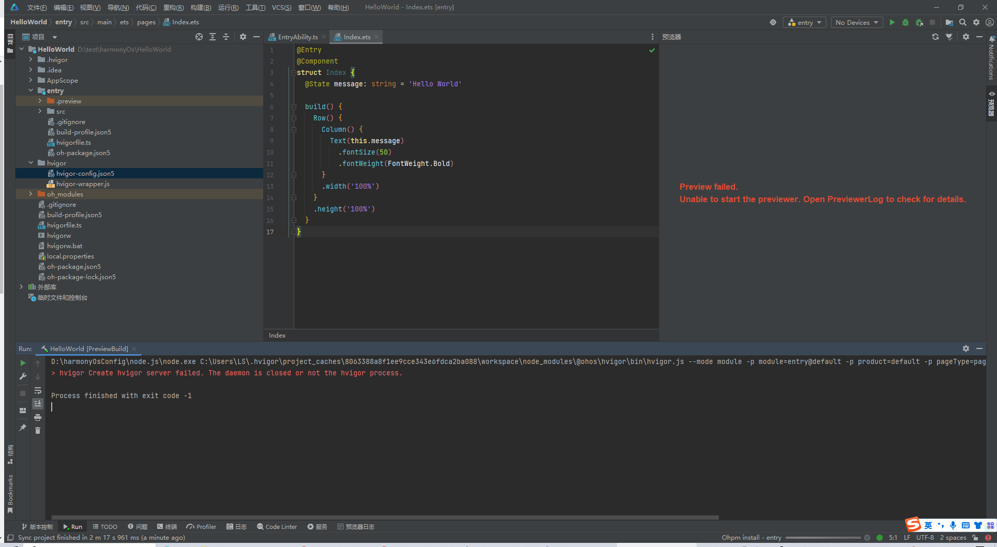Pin the Run tab
Screen dimensions: 997x547
pyautogui.click(x=23, y=428)
